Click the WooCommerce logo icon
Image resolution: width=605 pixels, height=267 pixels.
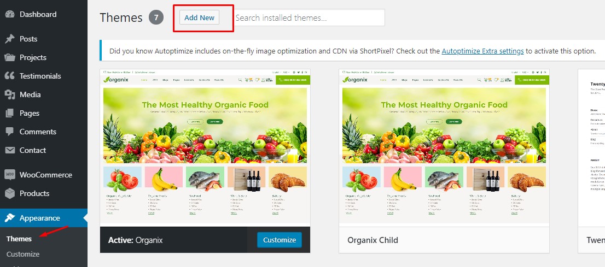(10, 175)
